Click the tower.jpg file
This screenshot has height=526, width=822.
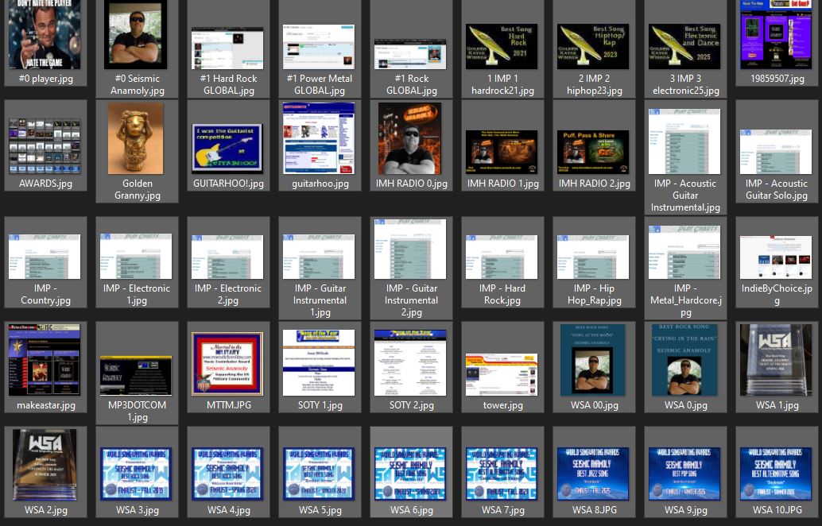click(502, 374)
